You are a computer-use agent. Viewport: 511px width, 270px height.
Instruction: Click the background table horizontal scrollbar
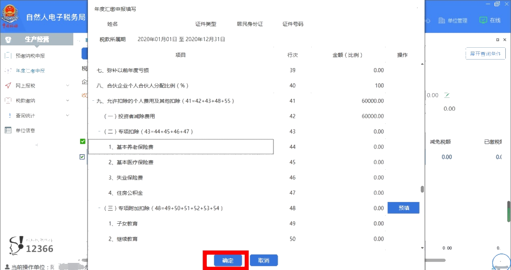[x=435, y=260]
